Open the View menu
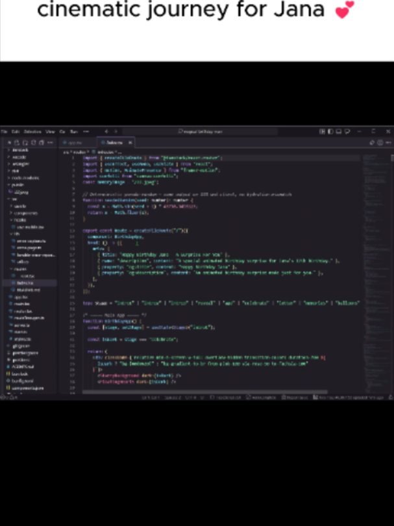 tap(50, 131)
